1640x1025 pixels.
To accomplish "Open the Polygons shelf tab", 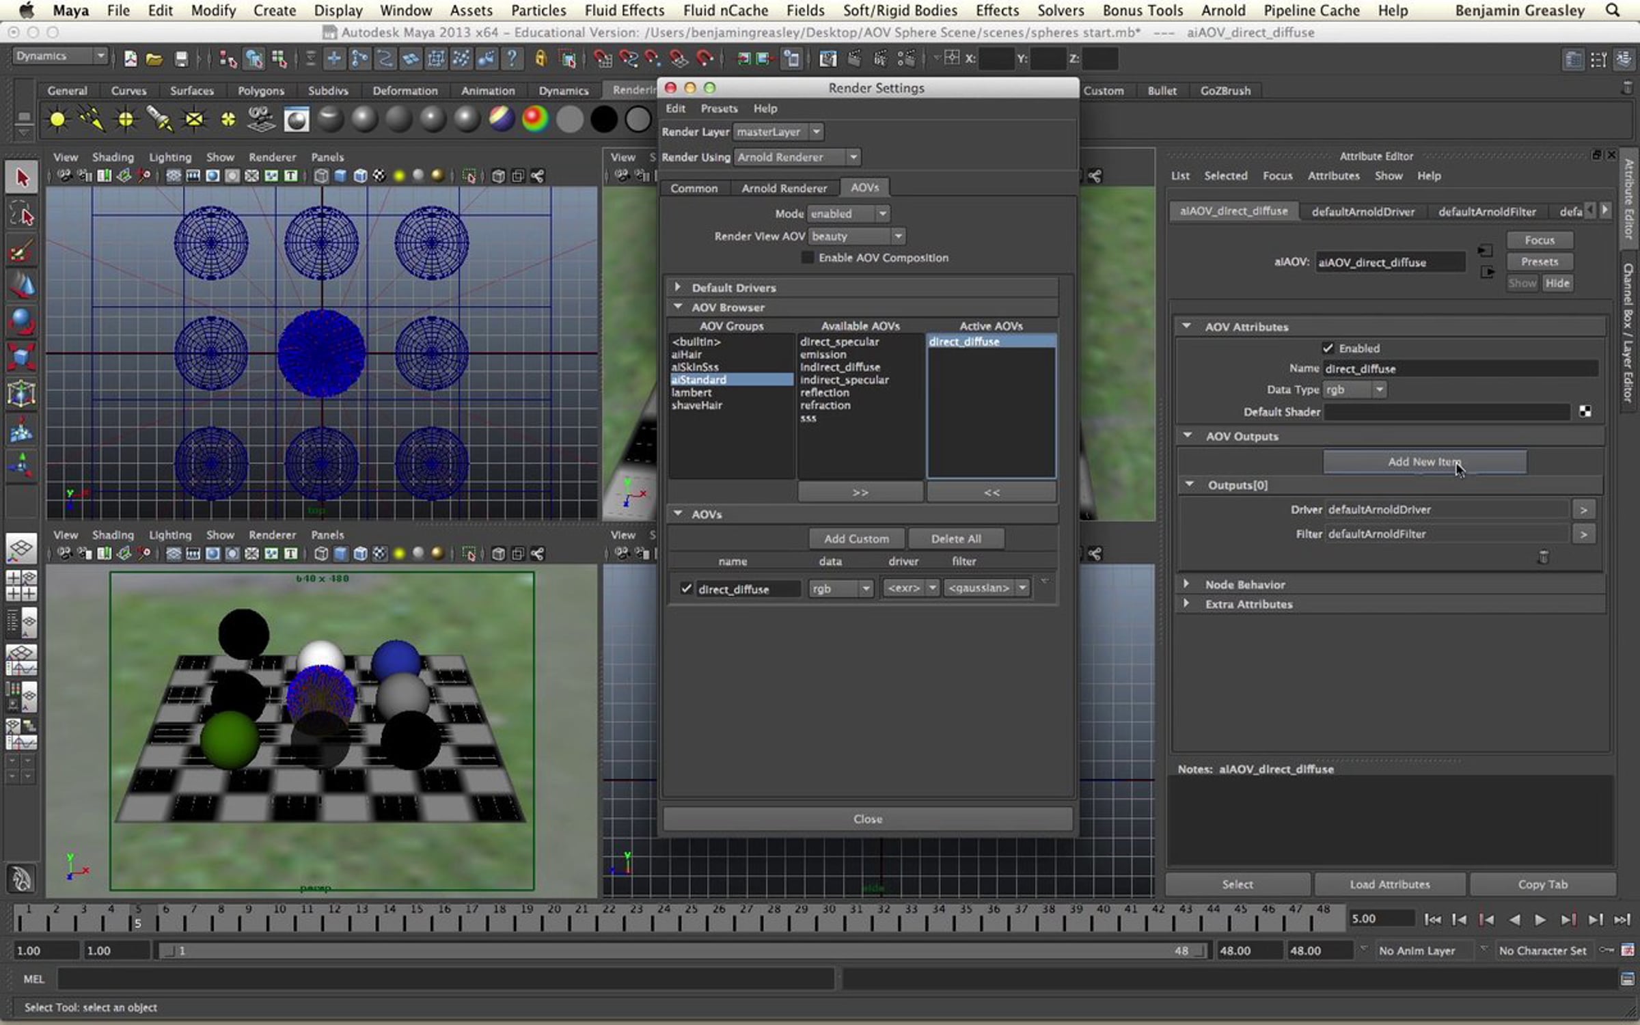I will click(260, 91).
